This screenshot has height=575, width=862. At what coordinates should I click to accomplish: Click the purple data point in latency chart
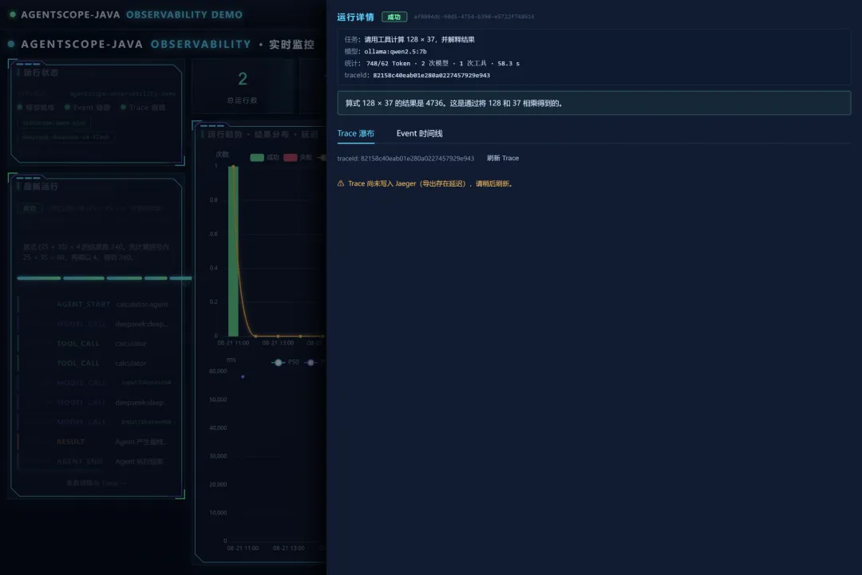coord(243,376)
